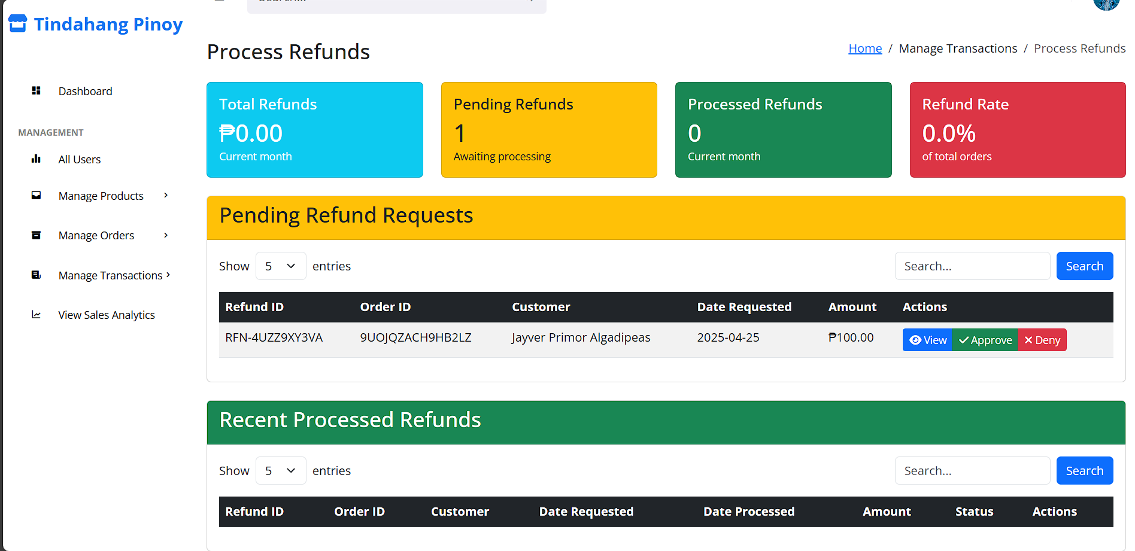Image resolution: width=1135 pixels, height=551 pixels.
Task: Open the Manage Transactions menu item
Action: [x=111, y=275]
